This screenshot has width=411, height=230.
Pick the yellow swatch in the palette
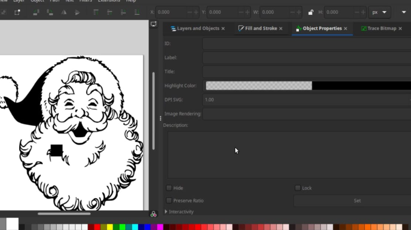click(x=110, y=227)
